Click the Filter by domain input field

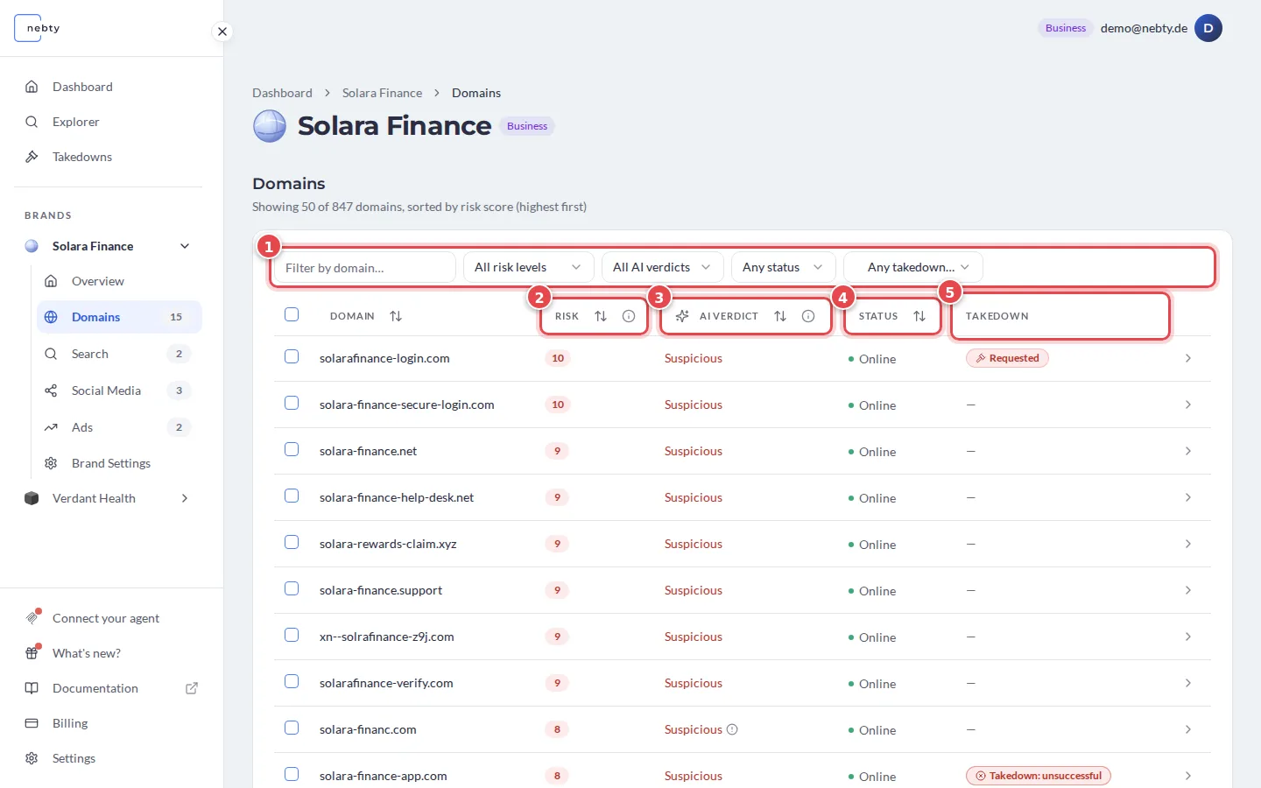point(364,267)
